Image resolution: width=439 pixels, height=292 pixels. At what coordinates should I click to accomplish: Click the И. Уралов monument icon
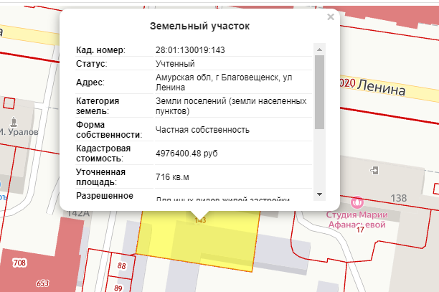pyautogui.click(x=14, y=120)
